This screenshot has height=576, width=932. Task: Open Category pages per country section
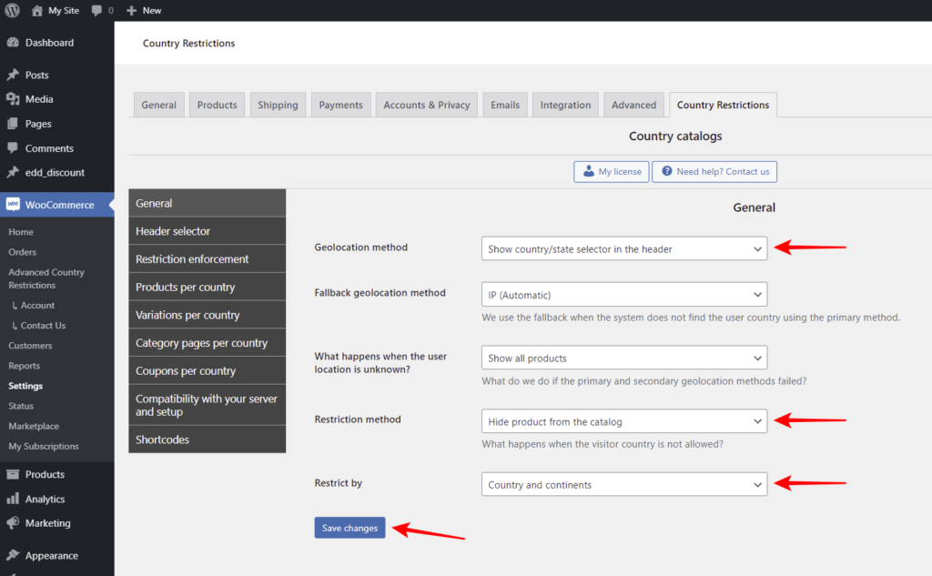pos(207,342)
